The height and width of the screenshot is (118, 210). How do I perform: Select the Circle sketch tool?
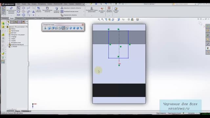[23, 8]
